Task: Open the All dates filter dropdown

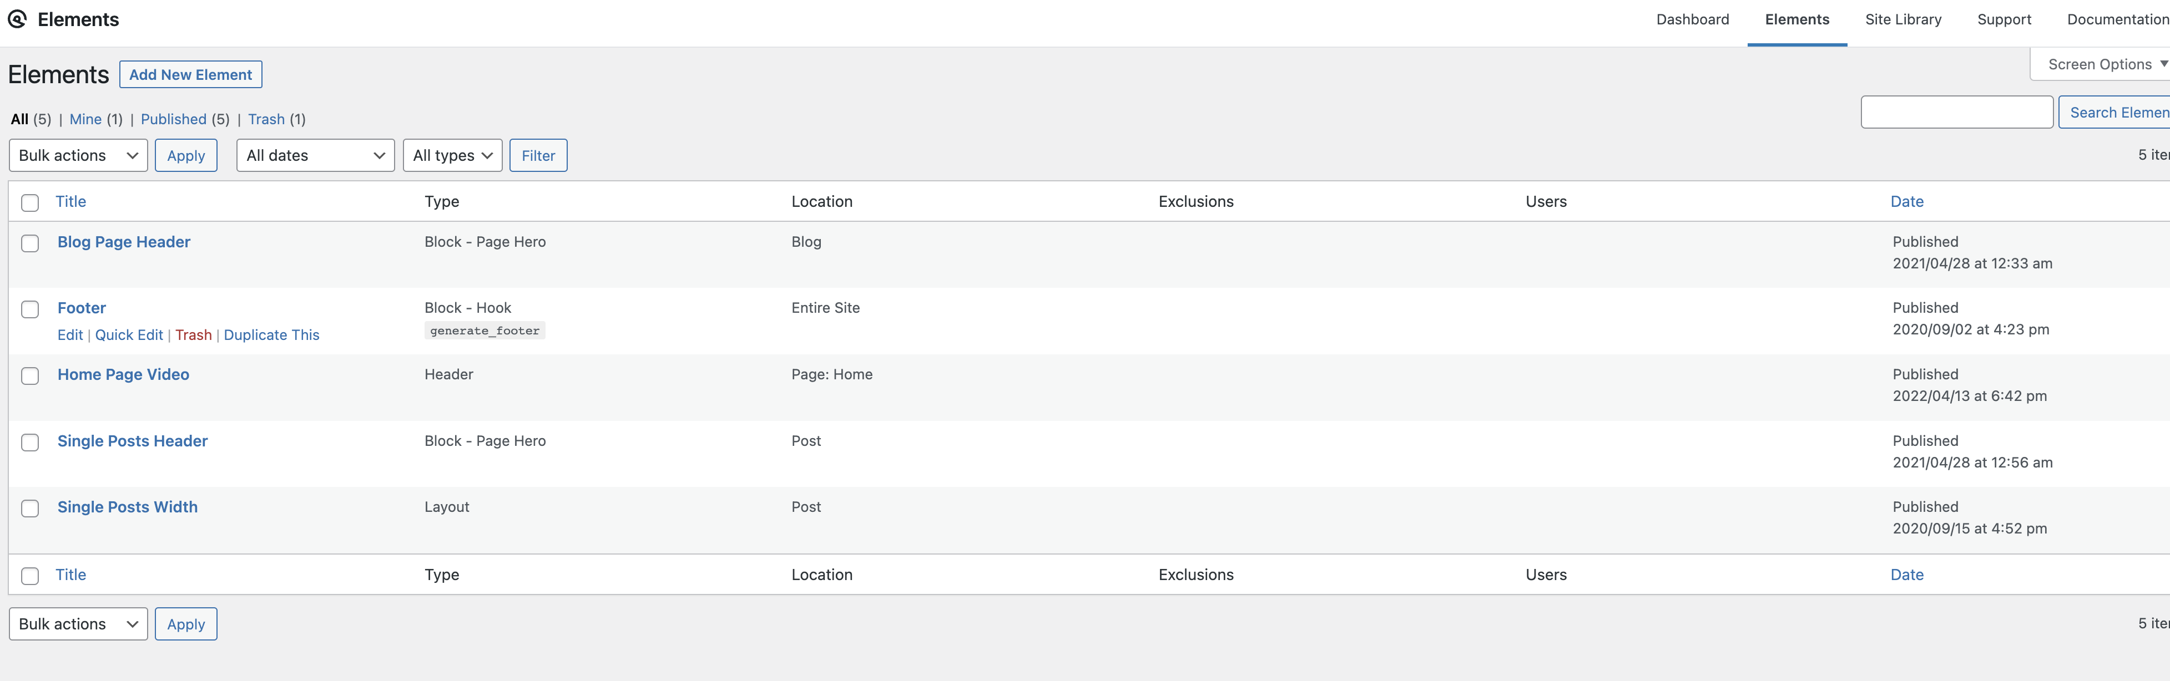Action: 315,156
